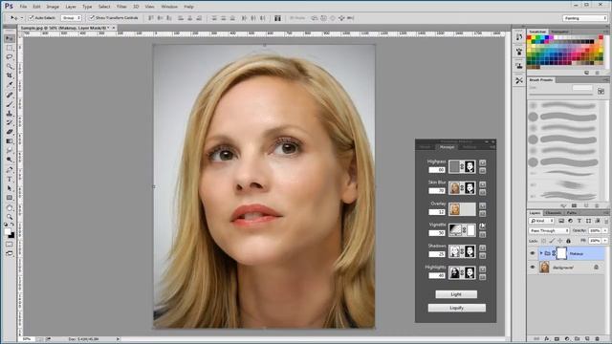
Task: Toggle the Auto-Select checkbox
Action: (x=32, y=18)
